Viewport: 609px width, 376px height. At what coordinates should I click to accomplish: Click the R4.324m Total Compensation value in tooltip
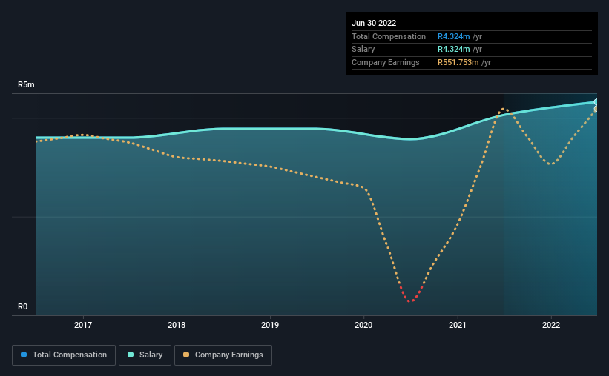(x=454, y=36)
